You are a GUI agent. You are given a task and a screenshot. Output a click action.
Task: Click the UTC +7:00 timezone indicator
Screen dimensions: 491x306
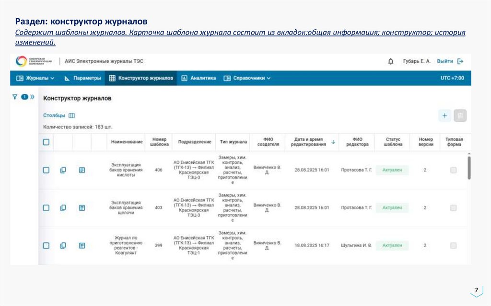click(x=452, y=78)
